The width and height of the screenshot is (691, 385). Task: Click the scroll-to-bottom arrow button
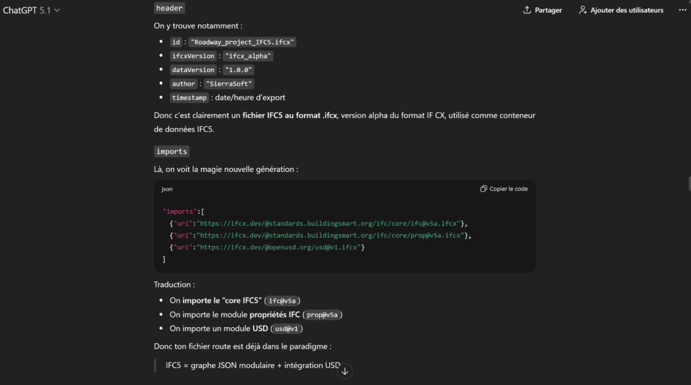[x=345, y=371]
